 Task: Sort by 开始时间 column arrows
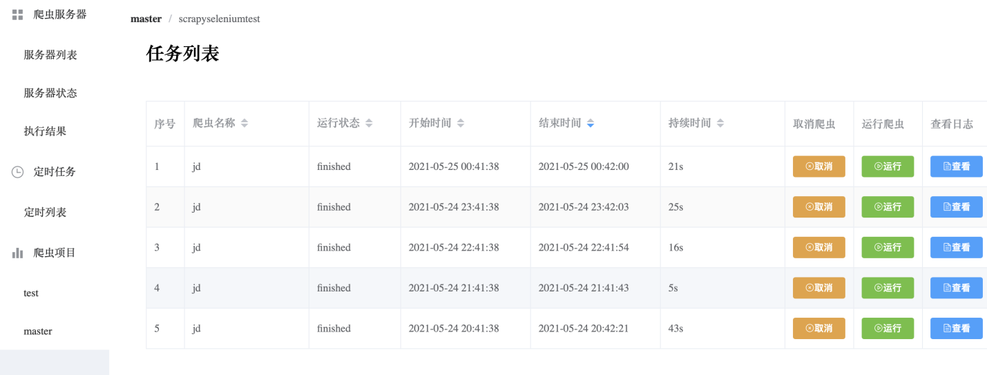coord(461,124)
